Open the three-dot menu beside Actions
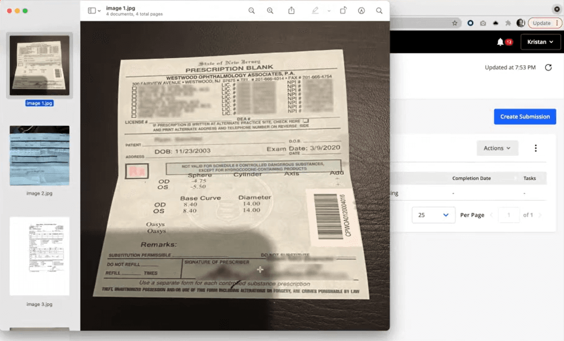564x341 pixels. pyautogui.click(x=535, y=148)
